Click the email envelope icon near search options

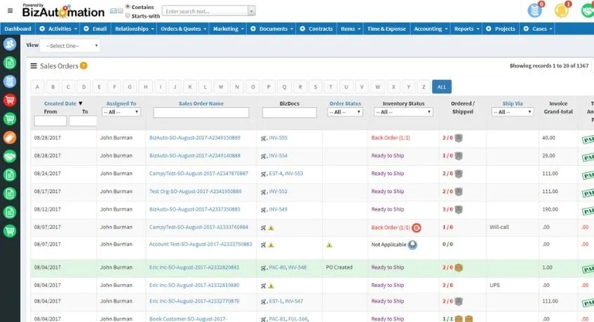tap(114, 11)
